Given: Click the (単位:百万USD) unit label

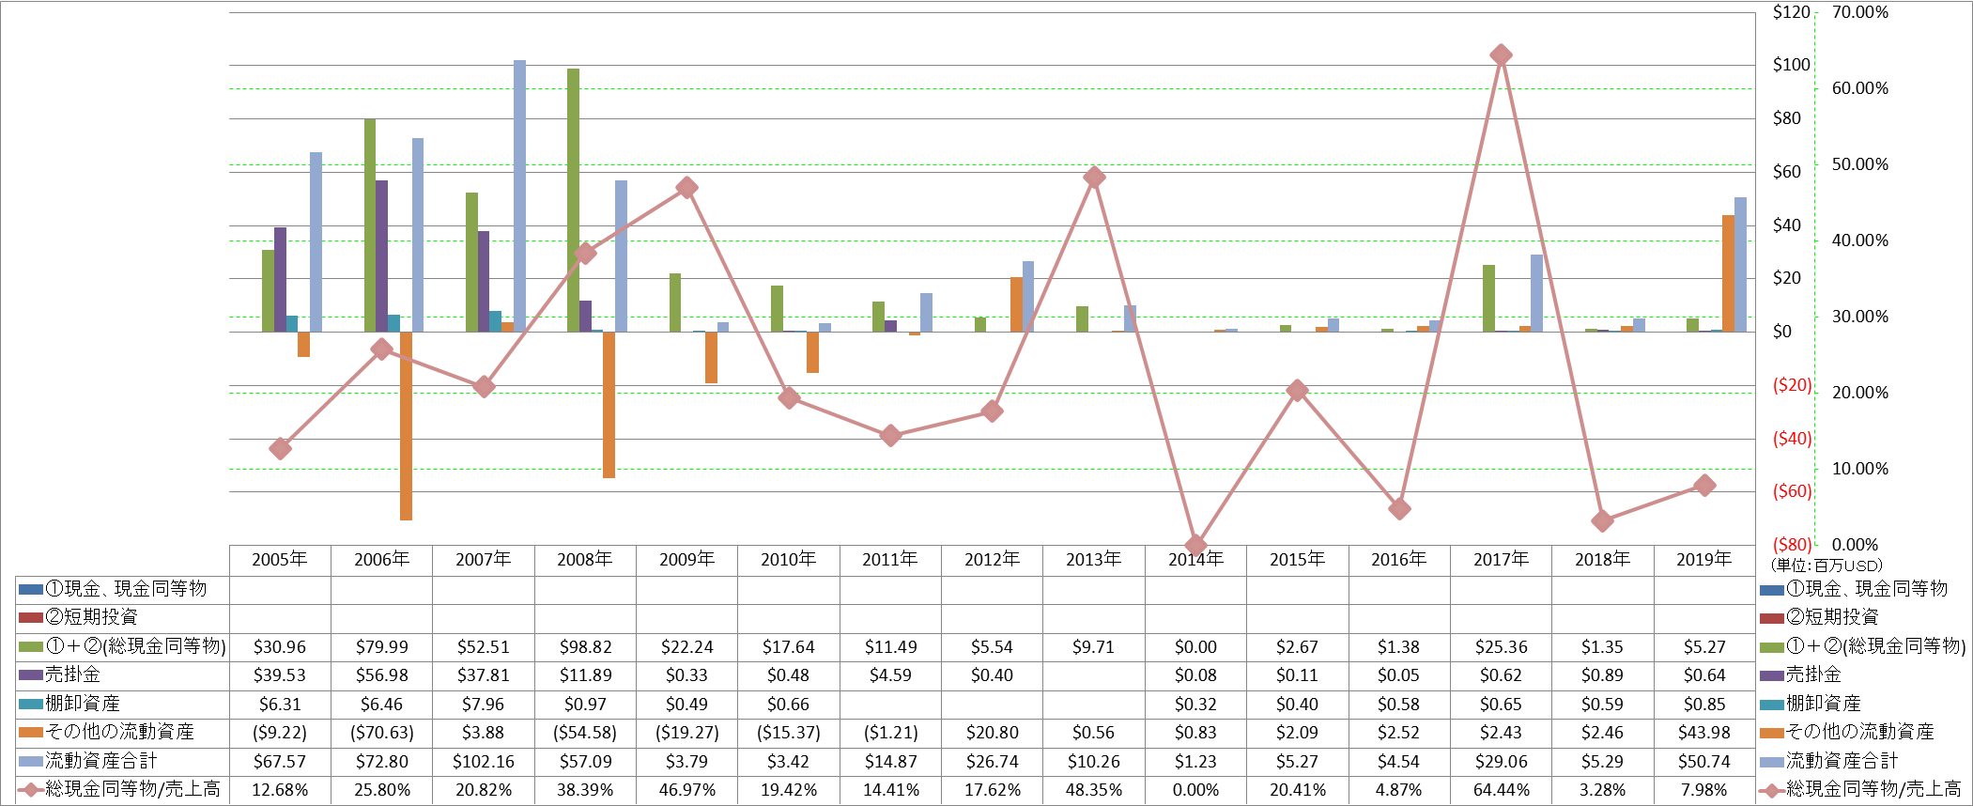Looking at the screenshot, I should pyautogui.click(x=1827, y=566).
